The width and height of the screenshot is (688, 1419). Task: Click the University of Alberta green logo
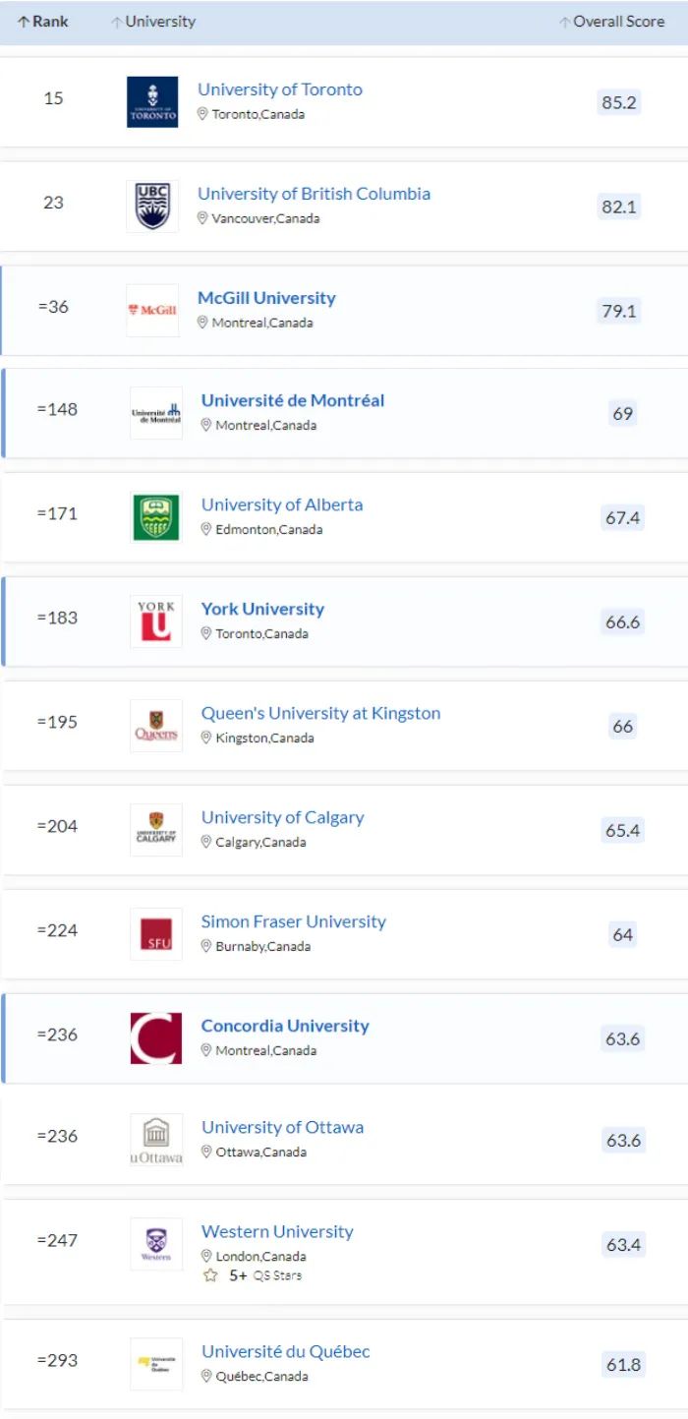[156, 517]
